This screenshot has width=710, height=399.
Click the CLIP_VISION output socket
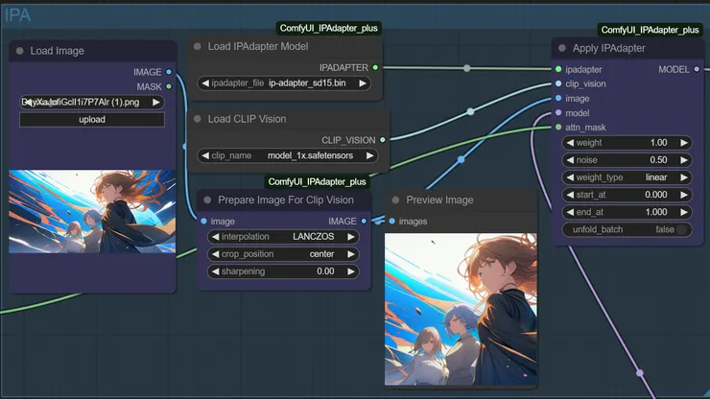(x=383, y=140)
